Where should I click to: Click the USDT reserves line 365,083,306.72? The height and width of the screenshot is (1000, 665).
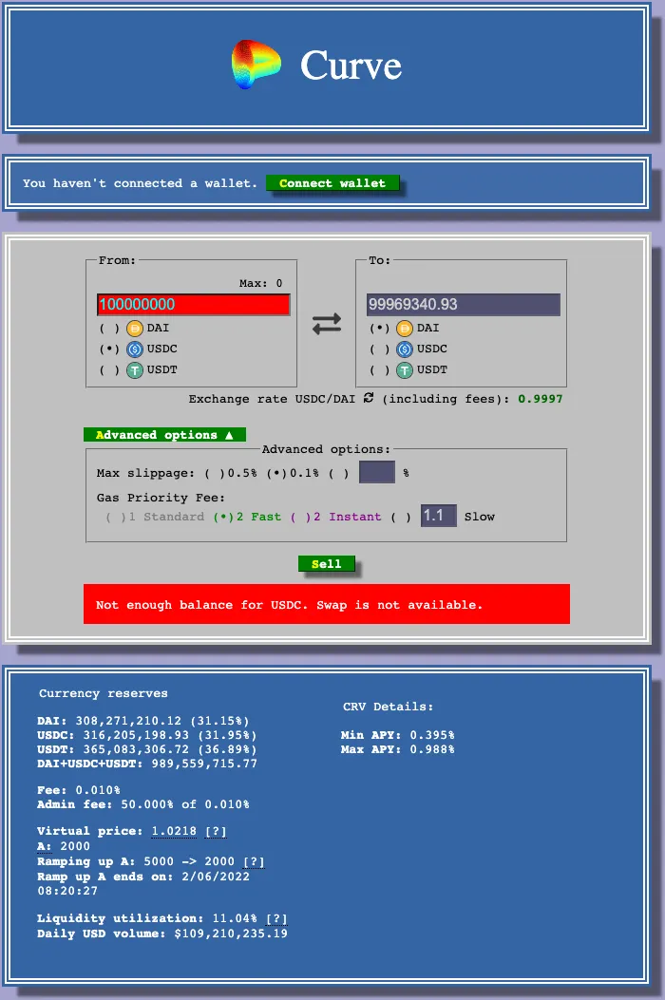147,749
